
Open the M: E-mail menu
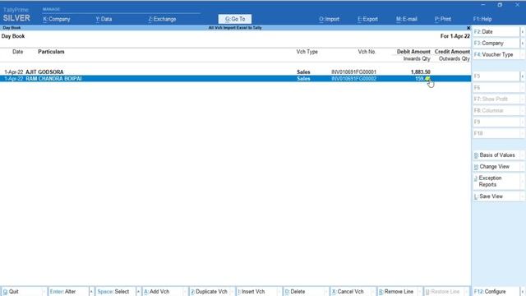click(x=406, y=19)
